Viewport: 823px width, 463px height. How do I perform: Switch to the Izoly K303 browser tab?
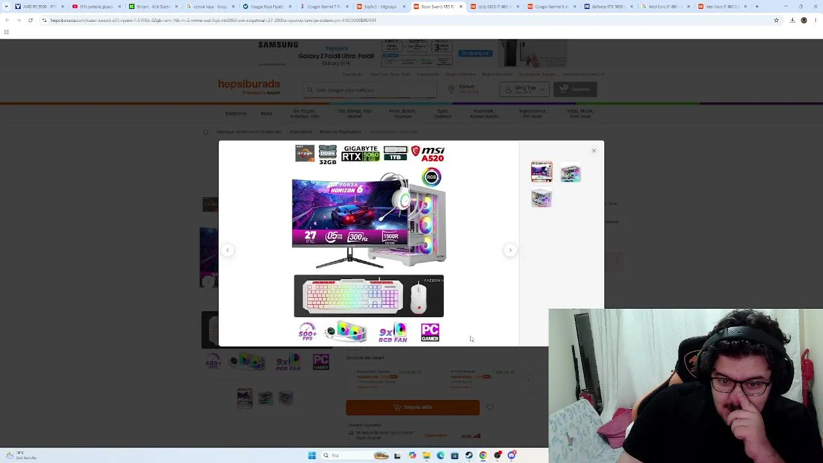coord(494,6)
